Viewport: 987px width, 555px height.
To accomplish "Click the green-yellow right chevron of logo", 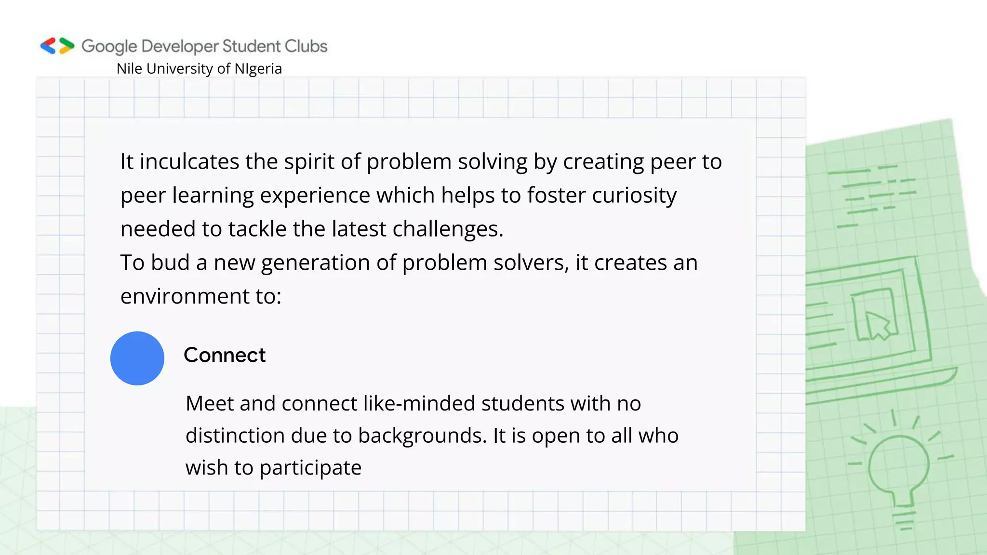I will point(67,46).
